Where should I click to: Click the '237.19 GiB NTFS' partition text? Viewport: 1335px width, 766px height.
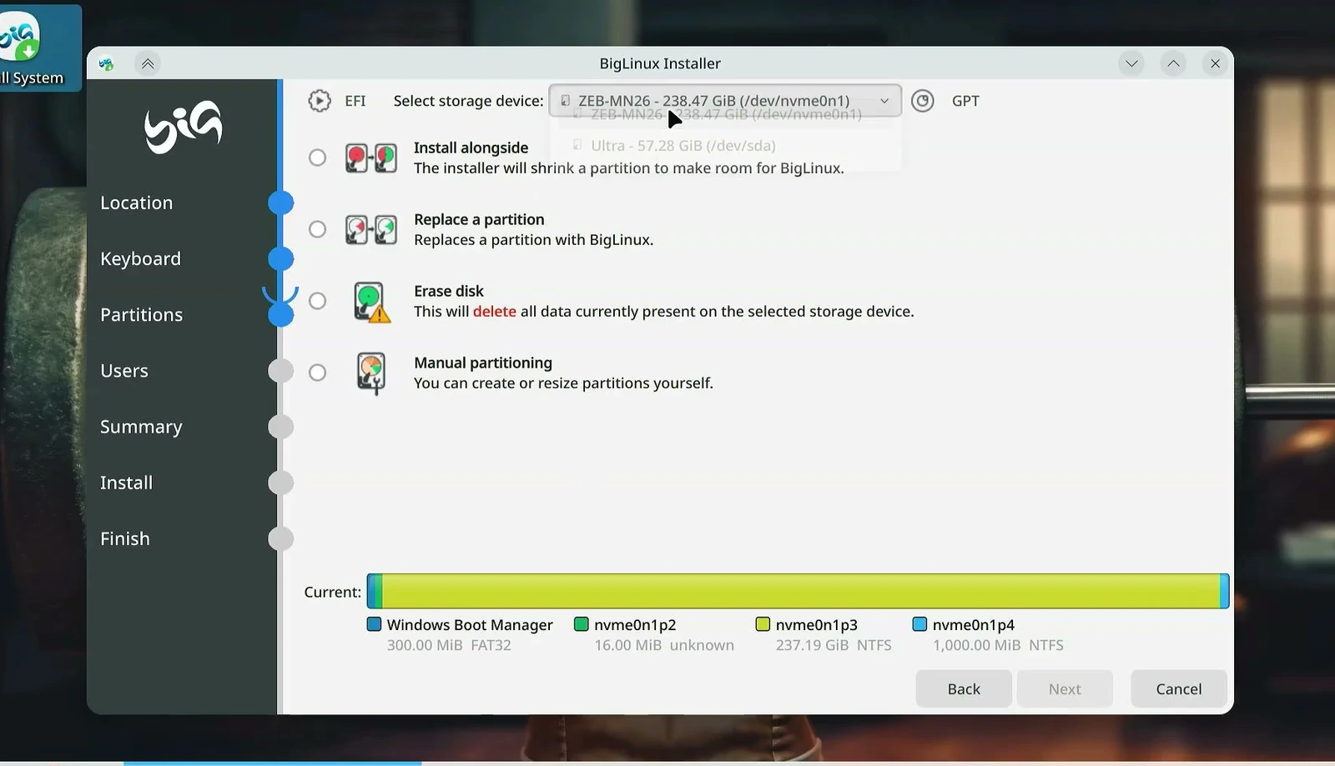[x=834, y=645]
